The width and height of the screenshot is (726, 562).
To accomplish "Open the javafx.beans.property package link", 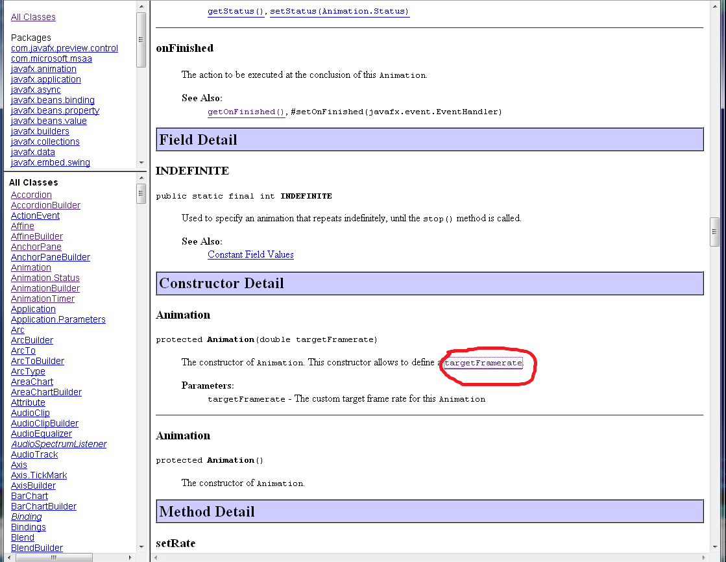I will pyautogui.click(x=55, y=110).
